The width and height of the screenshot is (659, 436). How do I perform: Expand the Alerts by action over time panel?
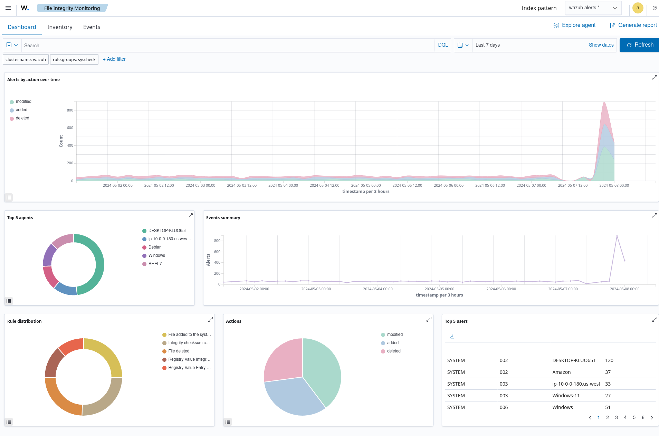click(654, 78)
